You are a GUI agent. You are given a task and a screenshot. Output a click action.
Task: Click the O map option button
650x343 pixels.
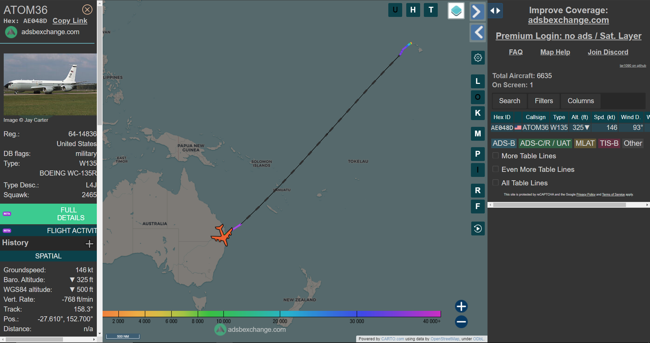(478, 97)
